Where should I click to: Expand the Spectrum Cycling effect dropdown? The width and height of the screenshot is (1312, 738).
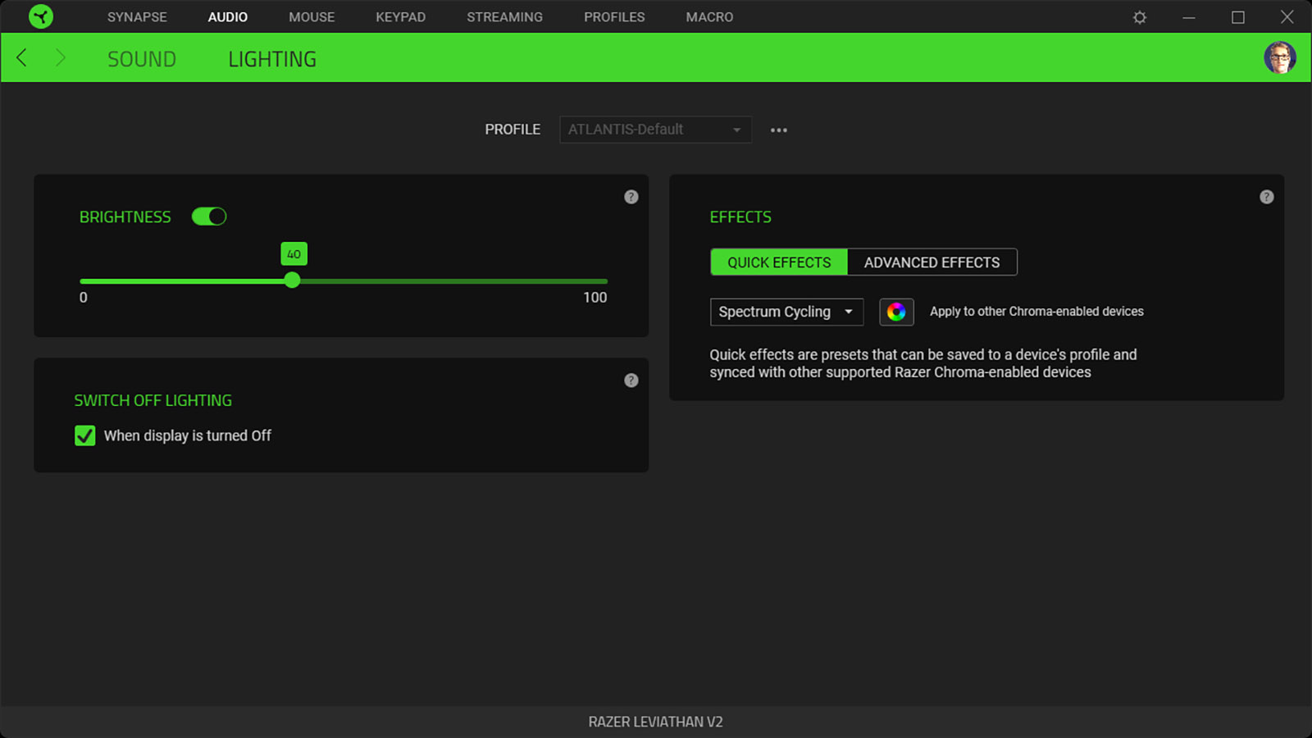click(786, 312)
